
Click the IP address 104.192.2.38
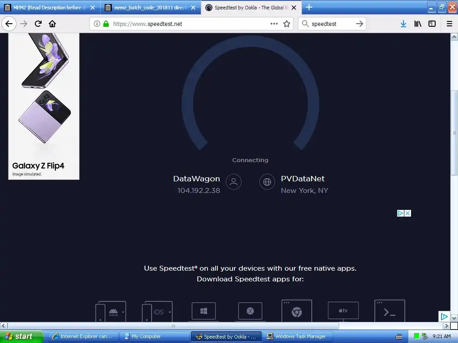(x=199, y=190)
